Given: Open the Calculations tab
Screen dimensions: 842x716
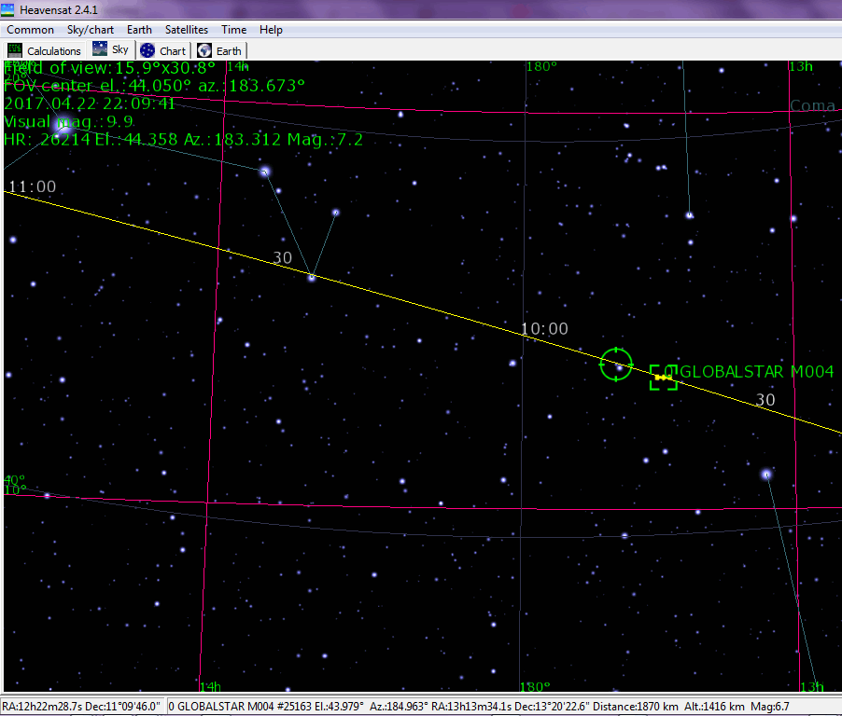Looking at the screenshot, I should click(44, 50).
